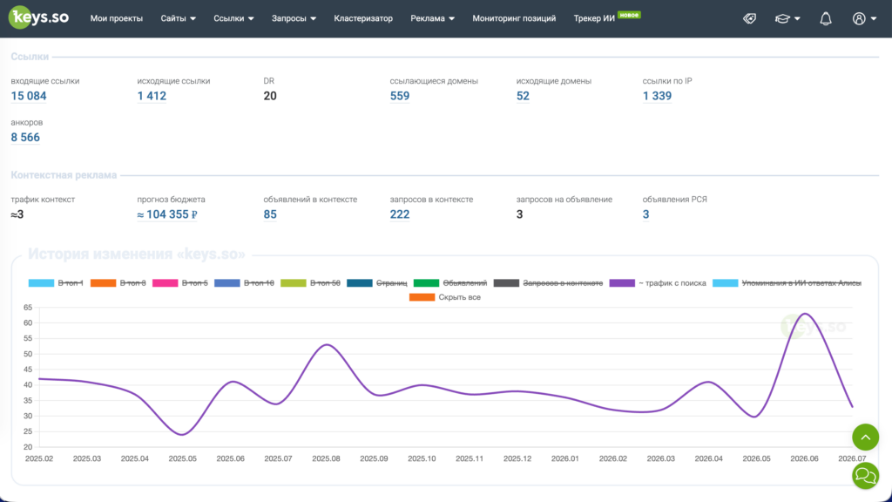Click the Ссылки section heading
892x502 pixels.
pyautogui.click(x=30, y=57)
